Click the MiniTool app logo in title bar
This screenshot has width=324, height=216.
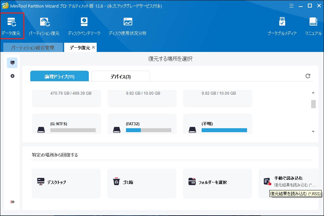coord(5,6)
